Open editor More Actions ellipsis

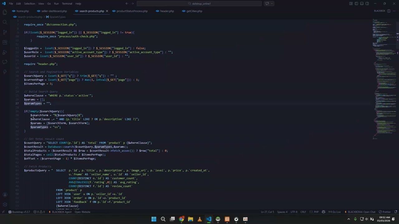[394, 11]
